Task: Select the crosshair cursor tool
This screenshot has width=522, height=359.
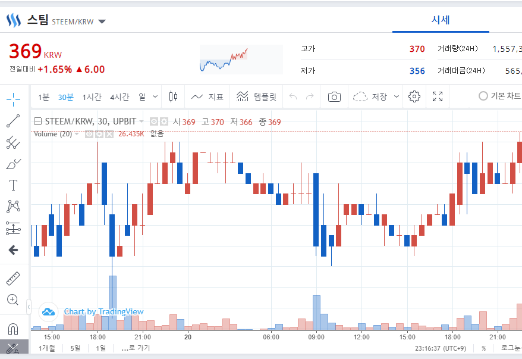Action: pyautogui.click(x=13, y=99)
